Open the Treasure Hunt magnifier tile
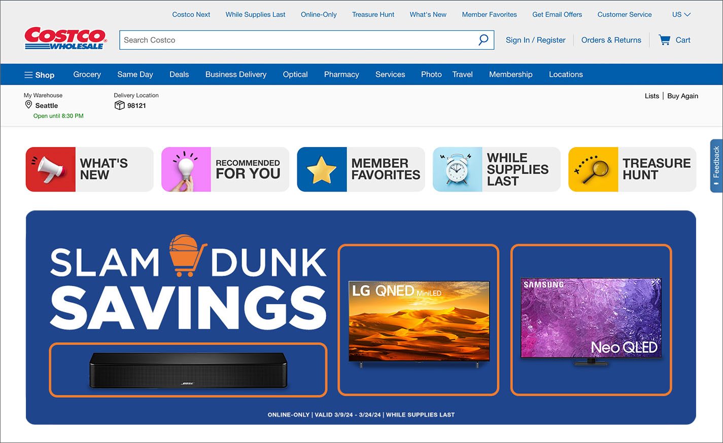 pyautogui.click(x=632, y=169)
